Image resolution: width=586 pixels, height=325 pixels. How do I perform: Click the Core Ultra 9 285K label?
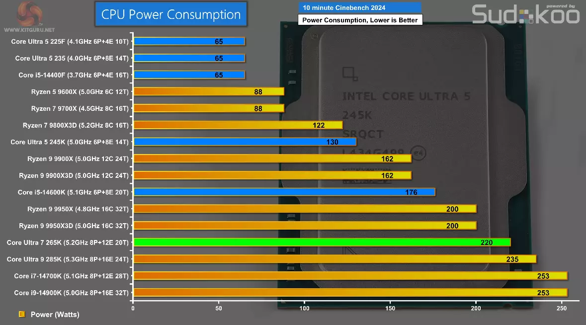(x=67, y=259)
